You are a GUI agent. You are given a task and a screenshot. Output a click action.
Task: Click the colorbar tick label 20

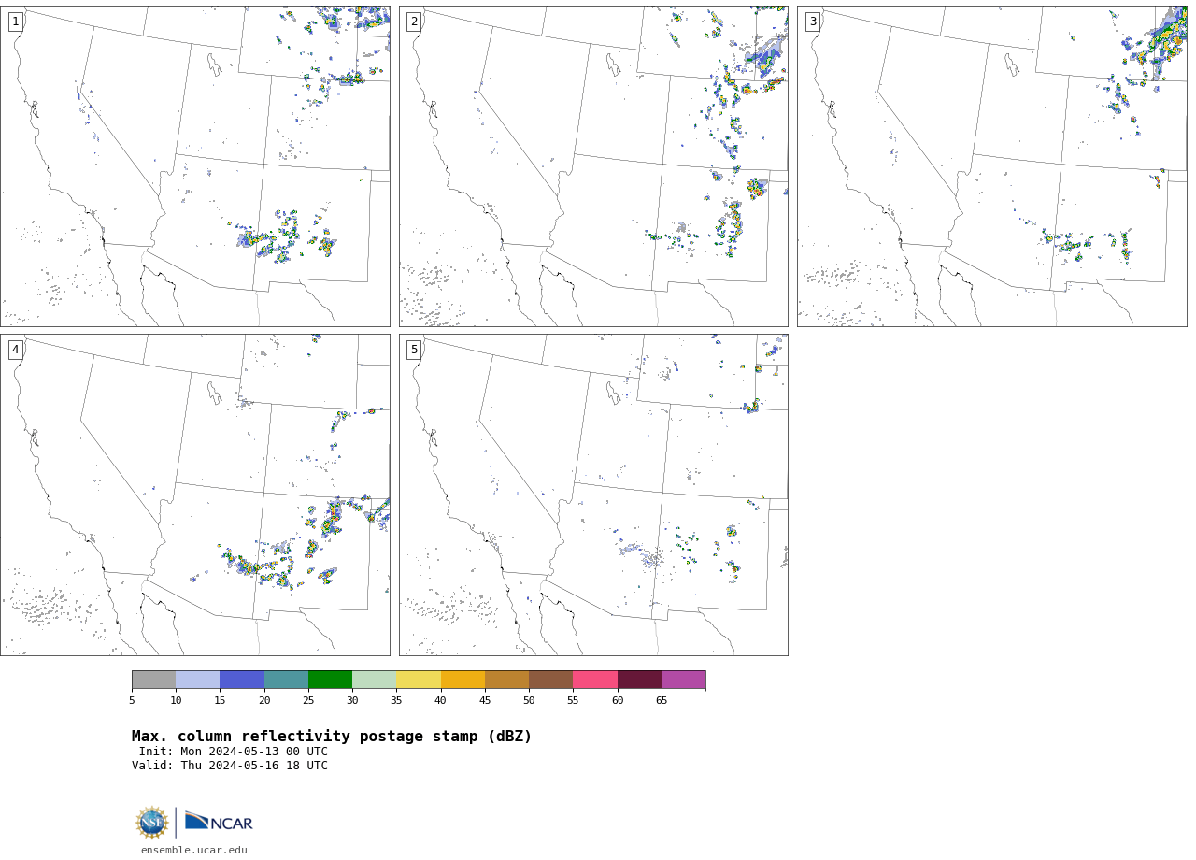[x=264, y=701]
